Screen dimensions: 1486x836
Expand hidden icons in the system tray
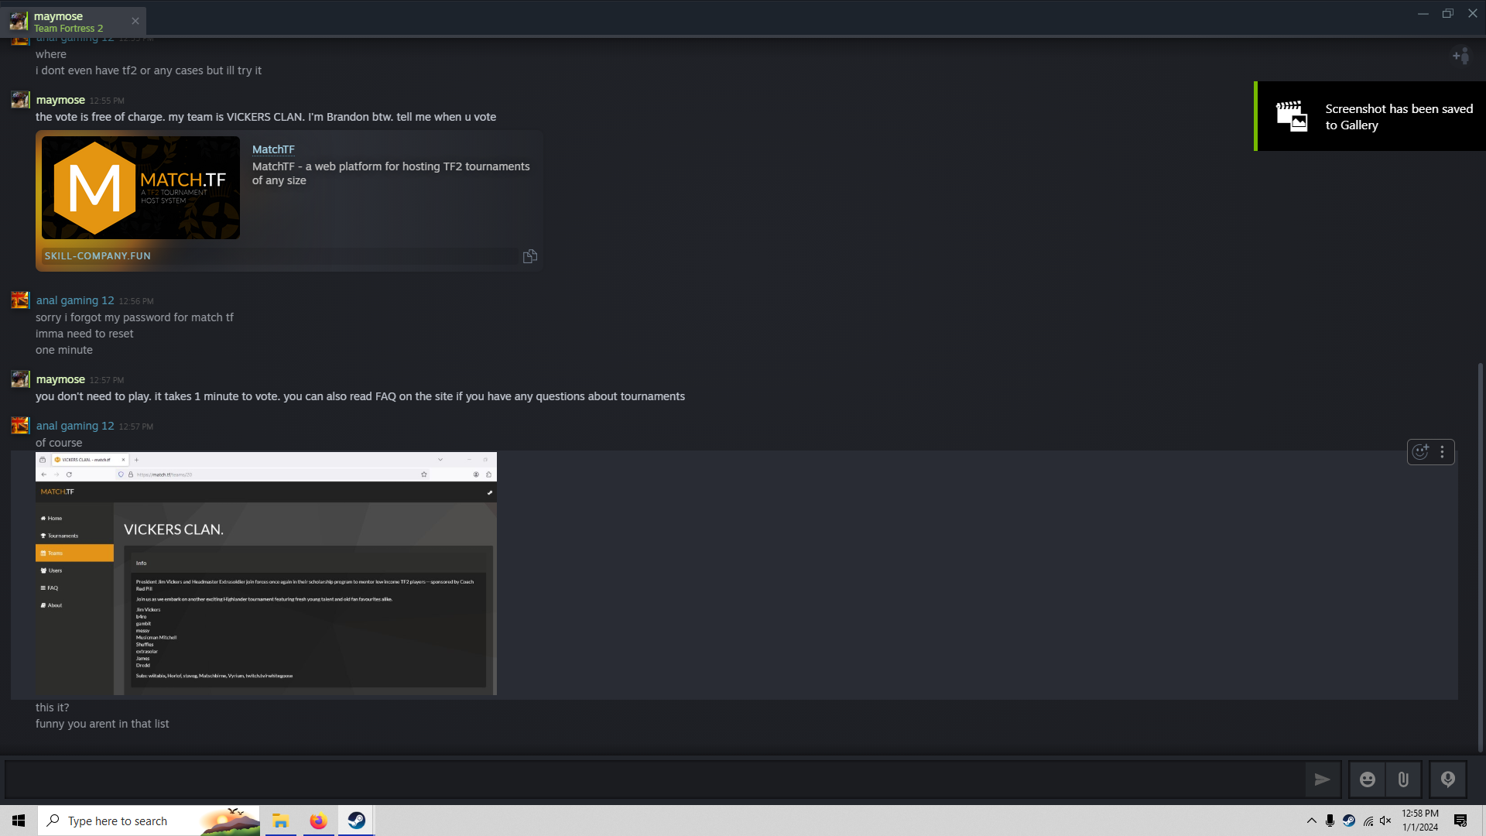1311,821
